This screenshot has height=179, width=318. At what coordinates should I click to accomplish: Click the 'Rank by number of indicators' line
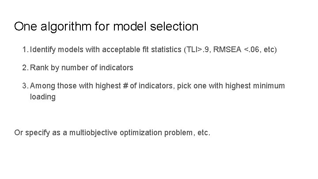[x=82, y=68]
